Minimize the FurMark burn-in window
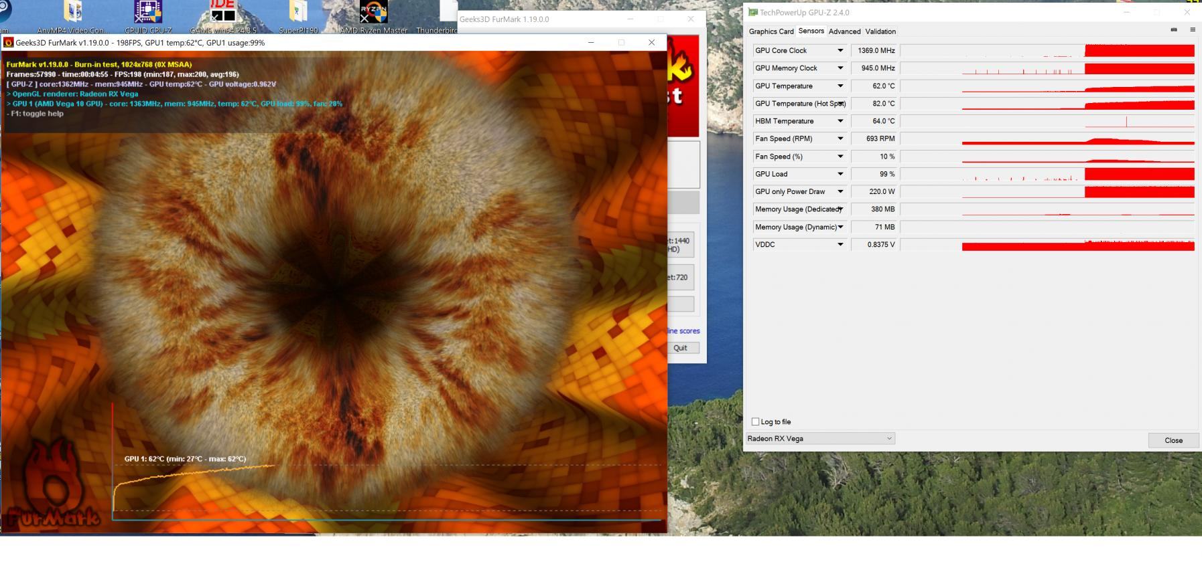Screen dimensions: 1202x578 (591, 42)
